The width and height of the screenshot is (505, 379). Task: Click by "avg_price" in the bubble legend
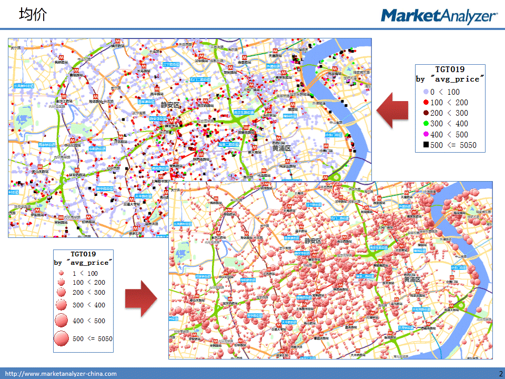point(83,263)
